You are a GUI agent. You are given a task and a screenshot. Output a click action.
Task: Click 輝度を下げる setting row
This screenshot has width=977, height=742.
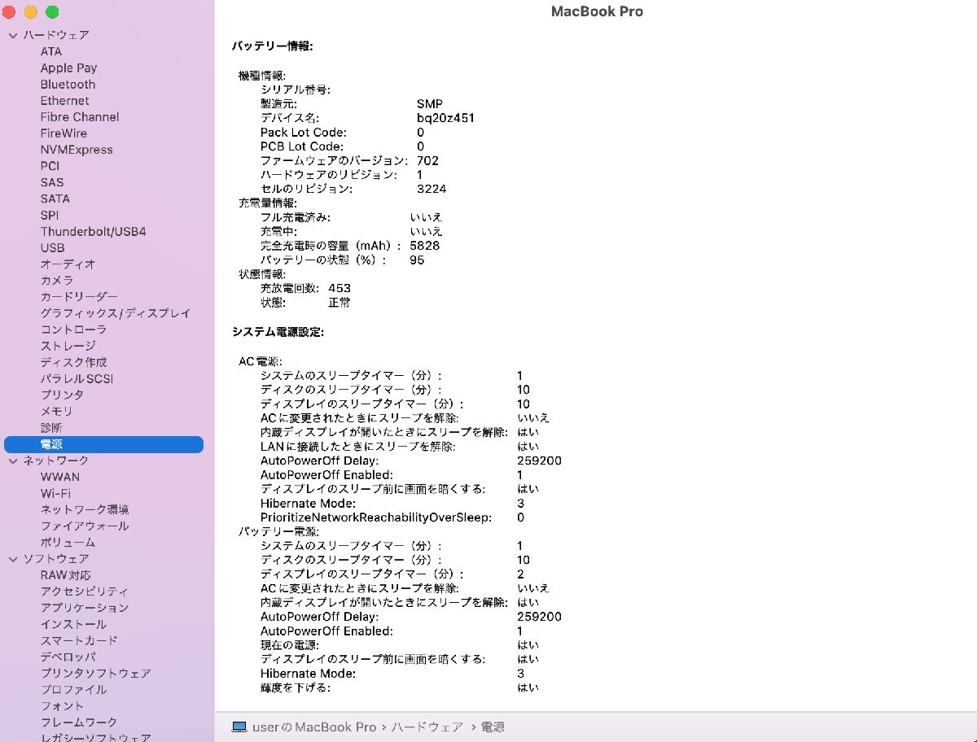[x=399, y=687]
